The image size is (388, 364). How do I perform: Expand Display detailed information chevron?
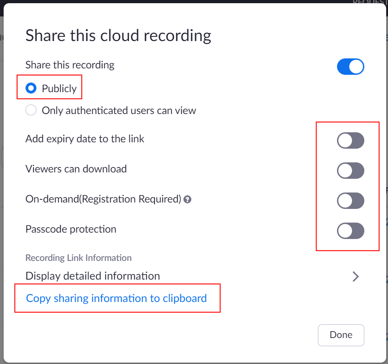pyautogui.click(x=356, y=276)
